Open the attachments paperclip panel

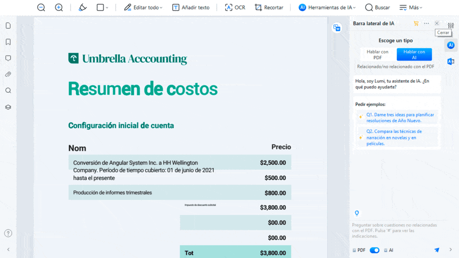(8, 74)
